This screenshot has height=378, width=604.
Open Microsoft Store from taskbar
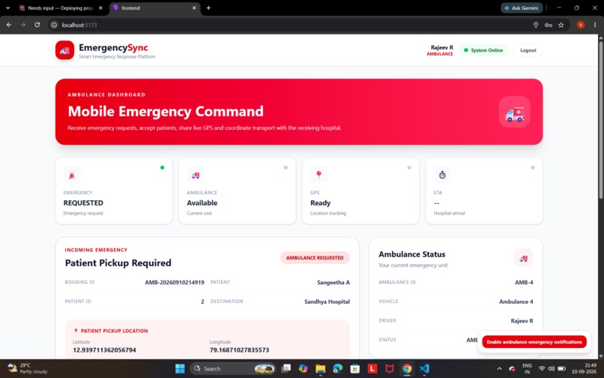click(x=354, y=369)
